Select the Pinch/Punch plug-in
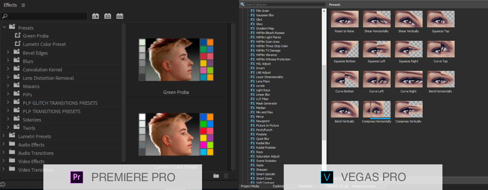The height and width of the screenshot is (190, 488). pos(264,130)
